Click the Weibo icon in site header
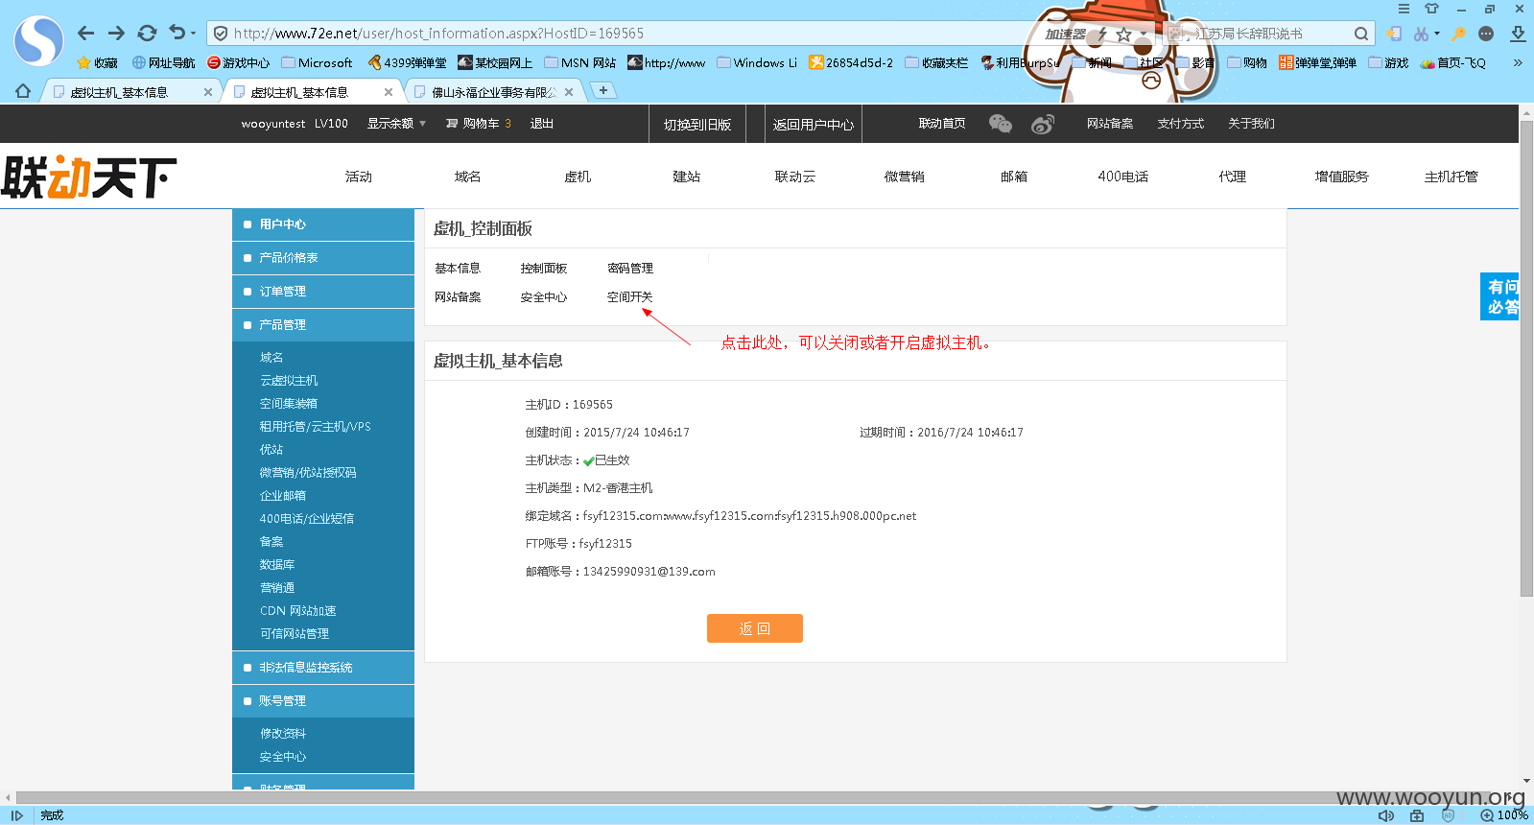Image resolution: width=1534 pixels, height=825 pixels. tap(1043, 124)
